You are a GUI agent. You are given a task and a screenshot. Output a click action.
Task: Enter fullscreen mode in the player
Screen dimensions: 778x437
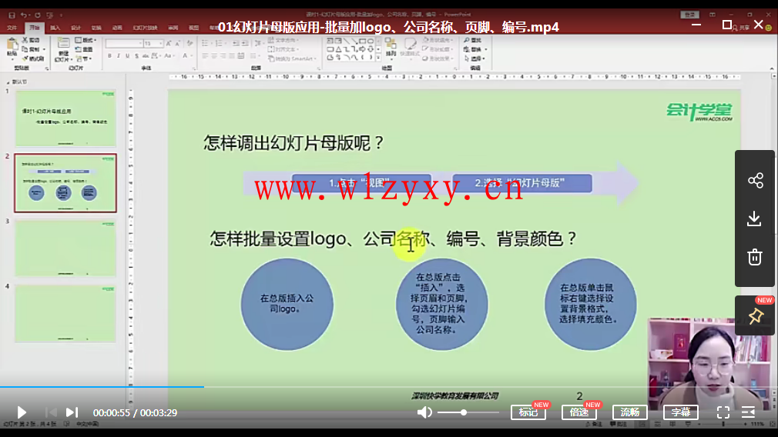pos(723,412)
